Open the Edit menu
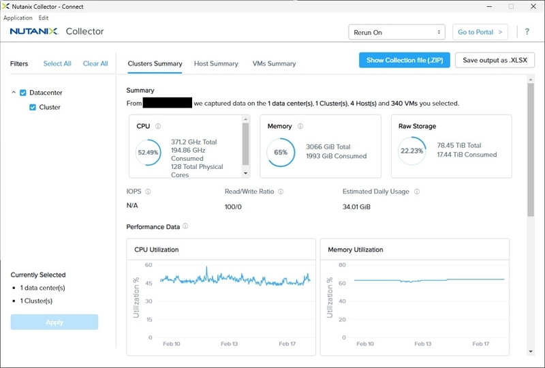545x368 pixels. pos(44,18)
